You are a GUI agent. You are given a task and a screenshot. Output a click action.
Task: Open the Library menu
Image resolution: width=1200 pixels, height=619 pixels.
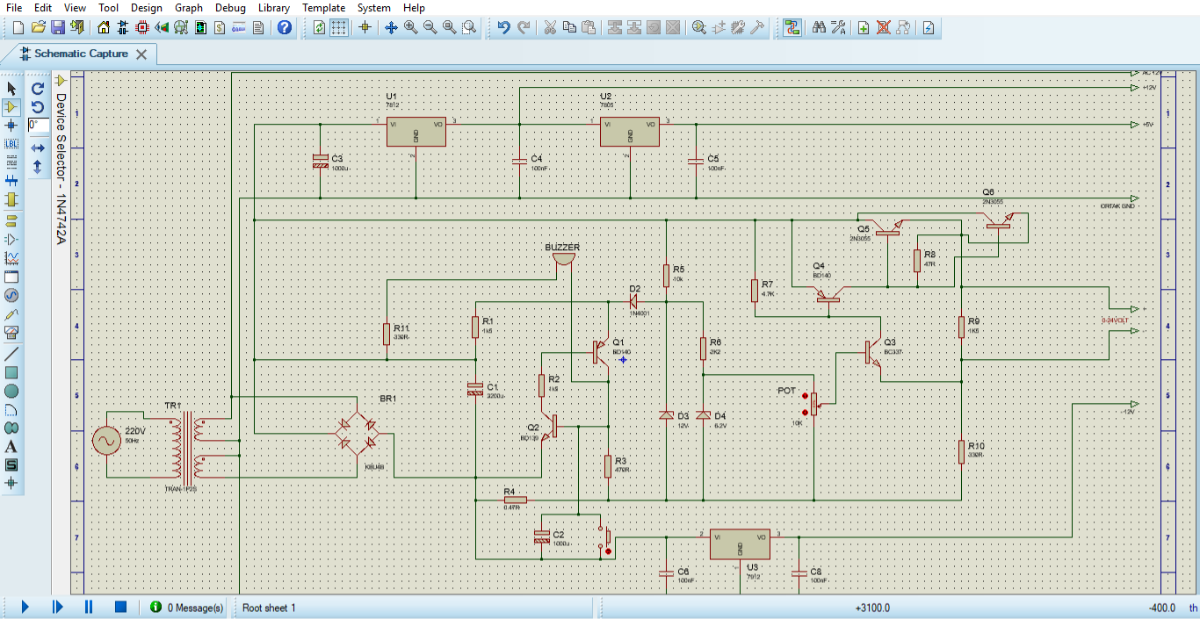[x=274, y=8]
